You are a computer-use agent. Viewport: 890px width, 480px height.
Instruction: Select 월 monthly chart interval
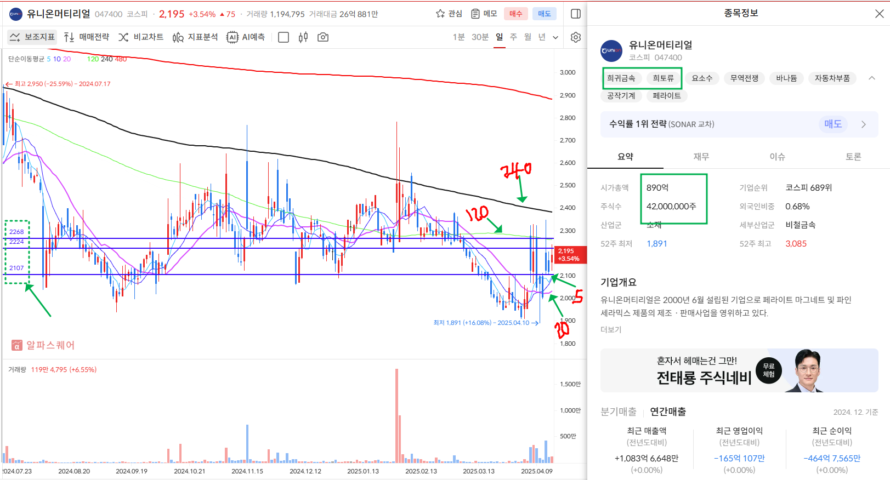(x=528, y=37)
